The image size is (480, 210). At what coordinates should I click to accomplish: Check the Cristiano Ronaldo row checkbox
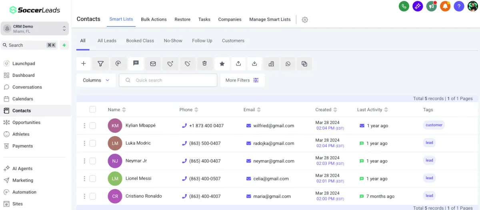(x=93, y=196)
